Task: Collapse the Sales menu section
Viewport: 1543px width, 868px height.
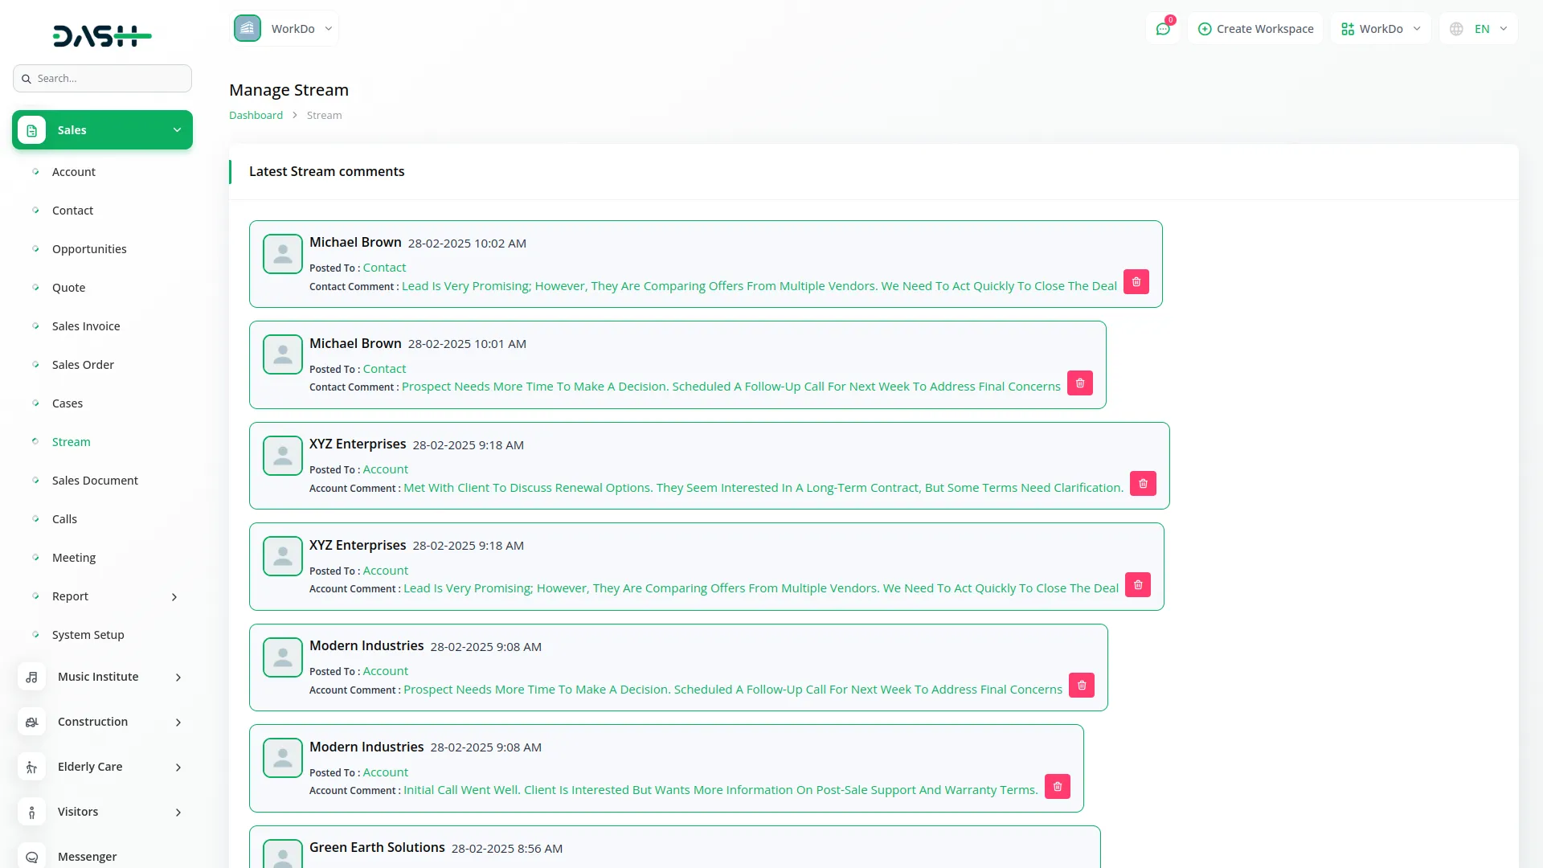Action: pyautogui.click(x=177, y=130)
